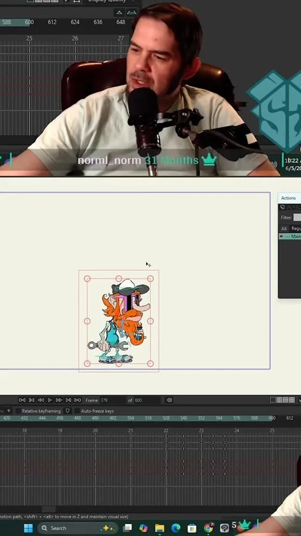The width and height of the screenshot is (301, 536).
Task: Click frame 624 on the upper timeline ruler
Action: pyautogui.click(x=75, y=22)
